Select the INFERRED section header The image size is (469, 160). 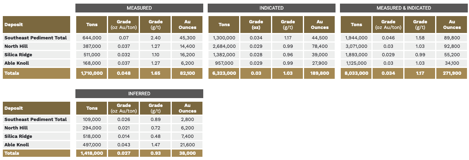coord(139,94)
